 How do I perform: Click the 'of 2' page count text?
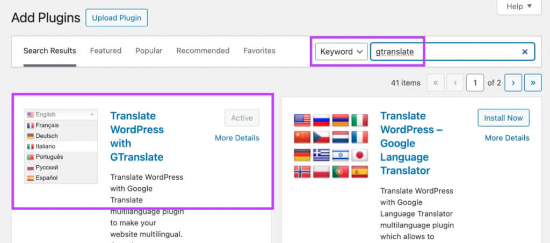tap(494, 83)
